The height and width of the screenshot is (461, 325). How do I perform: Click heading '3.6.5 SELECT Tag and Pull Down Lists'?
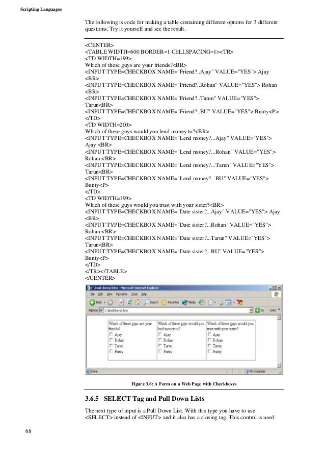coord(145,399)
